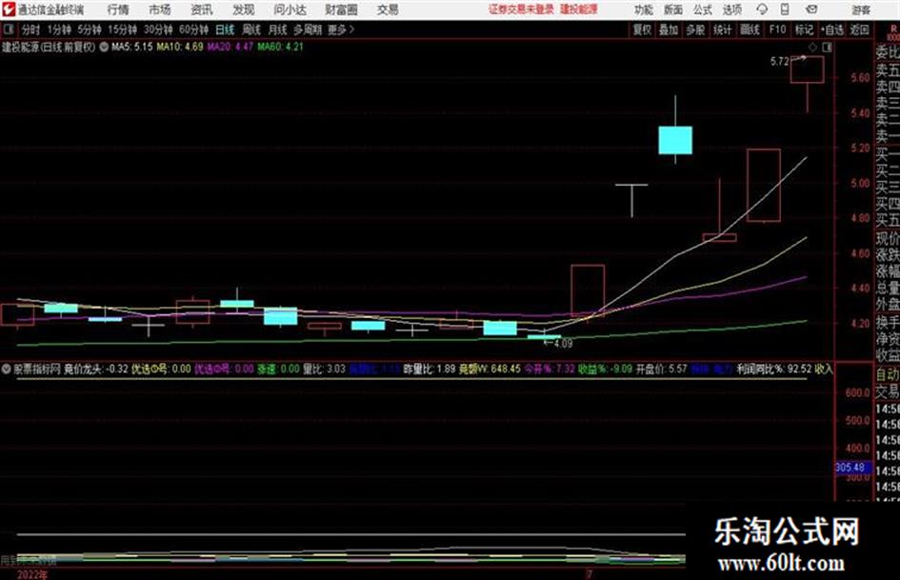The width and height of the screenshot is (900, 580).
Task: Toggle the left panel layout icon
Action: (9, 29)
